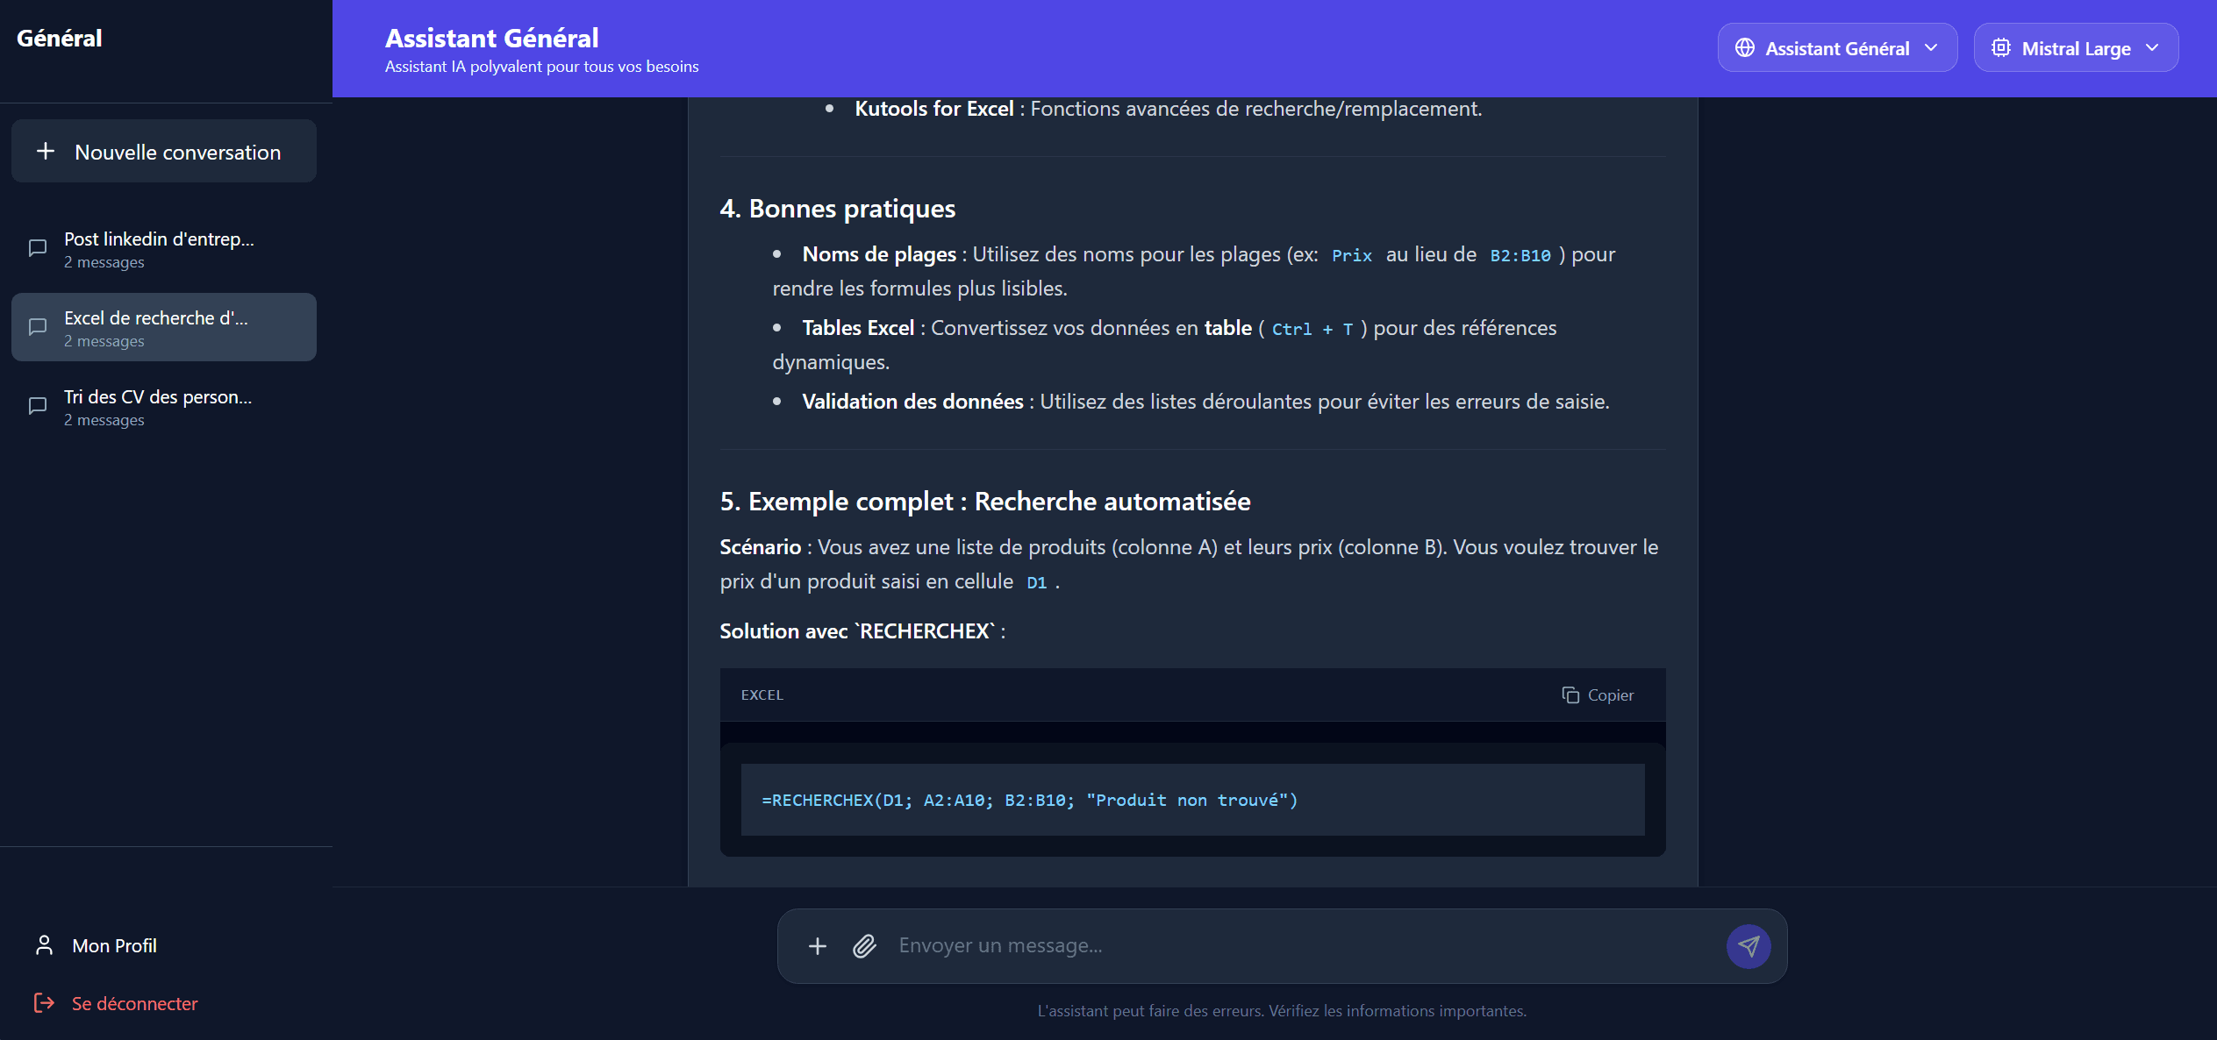The width and height of the screenshot is (2217, 1040).
Task: Open the Mistral Large model dropdown
Action: [2076, 47]
